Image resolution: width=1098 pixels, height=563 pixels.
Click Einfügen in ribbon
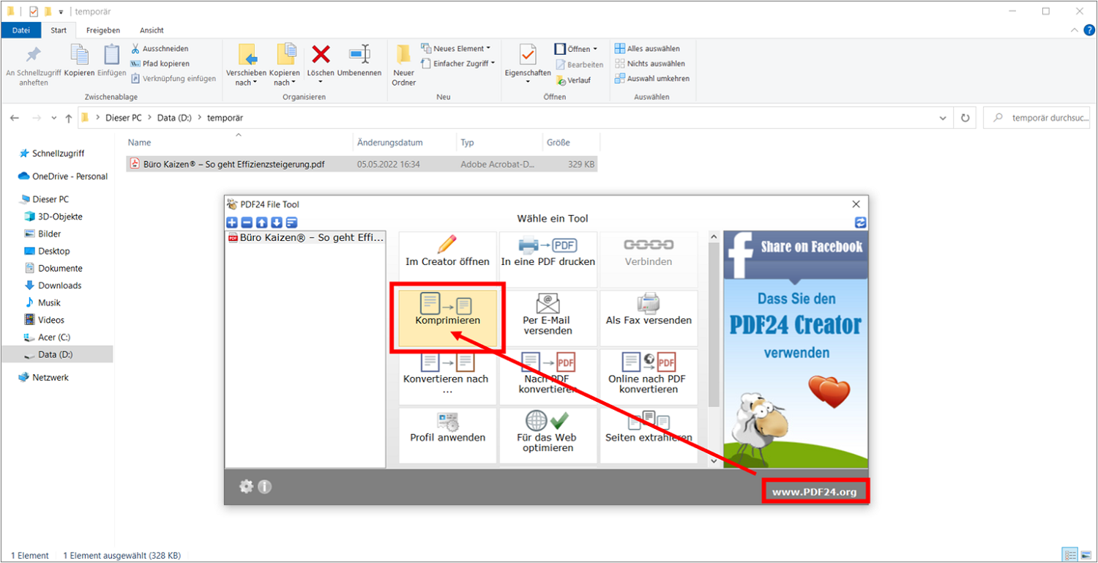[x=112, y=61]
